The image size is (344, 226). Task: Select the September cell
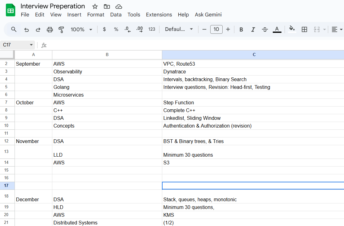click(x=33, y=64)
